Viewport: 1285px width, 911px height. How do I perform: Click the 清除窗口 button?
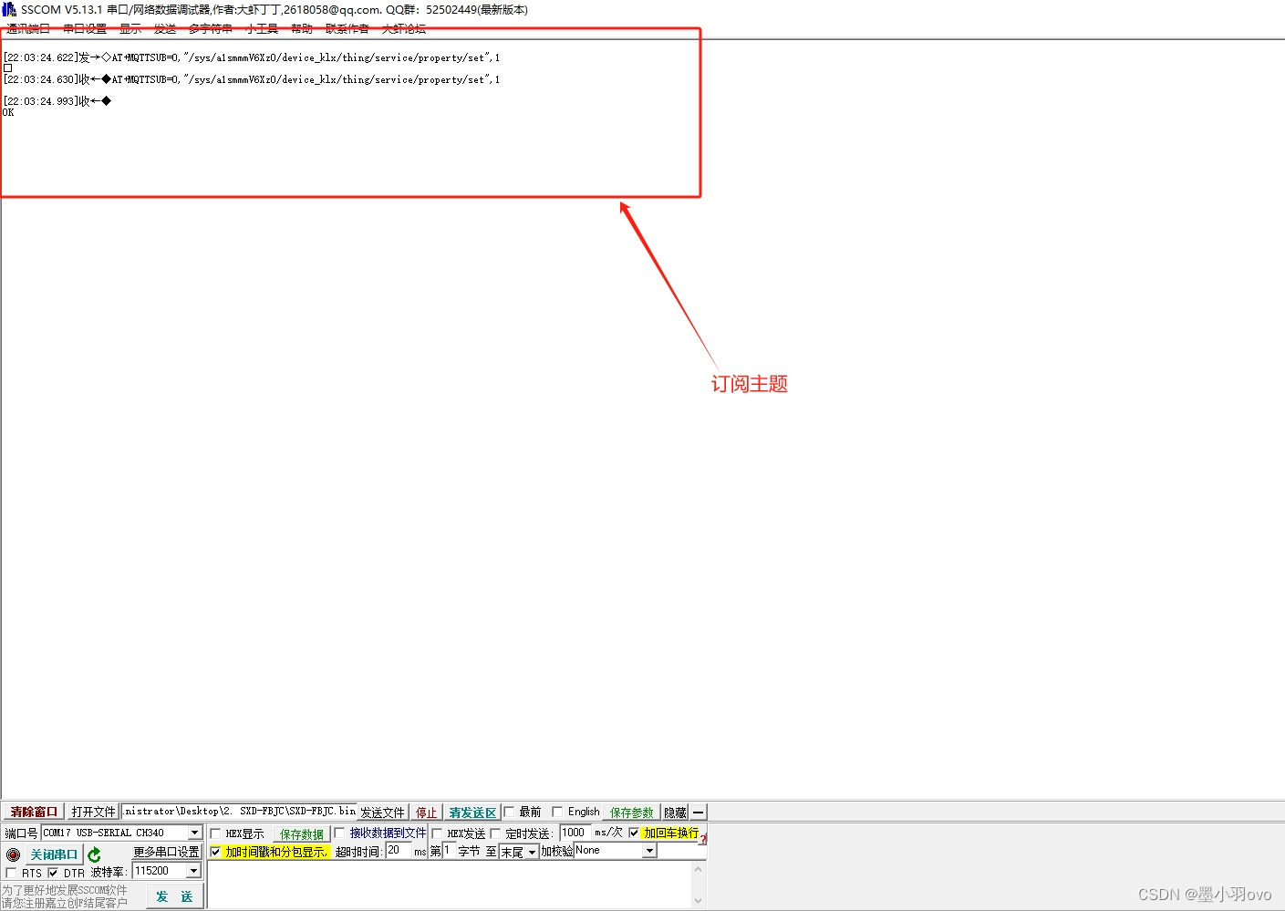pos(34,812)
